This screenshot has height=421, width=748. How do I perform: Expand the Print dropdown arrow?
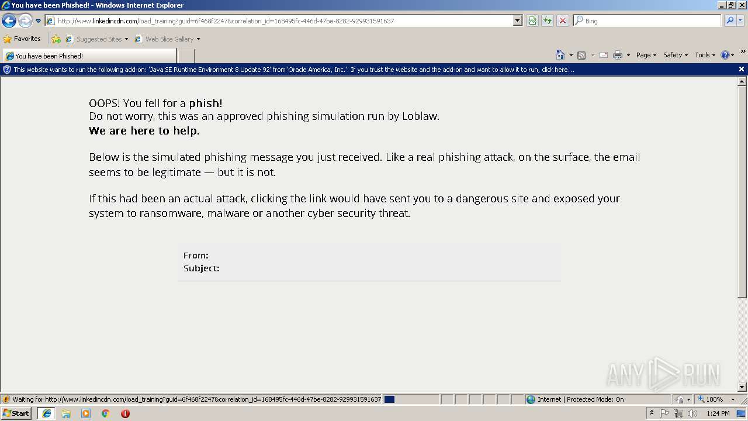[628, 55]
